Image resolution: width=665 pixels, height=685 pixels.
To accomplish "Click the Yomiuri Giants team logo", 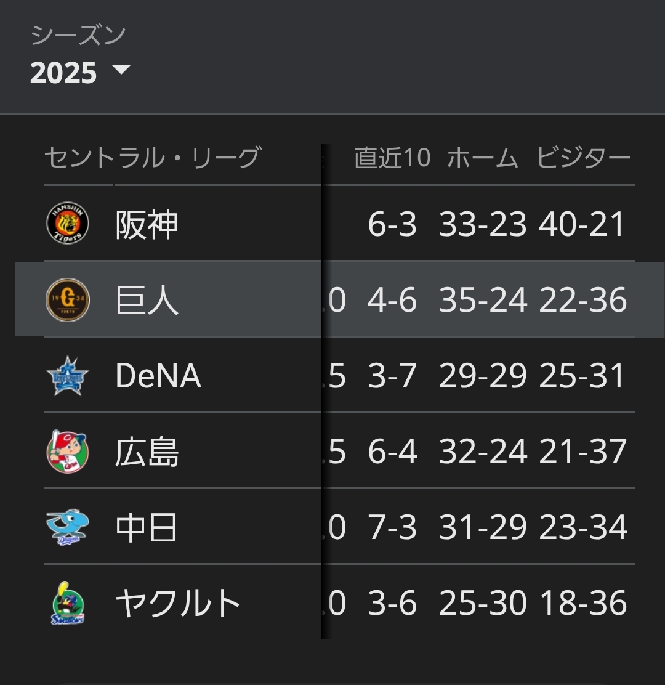I will [x=68, y=300].
